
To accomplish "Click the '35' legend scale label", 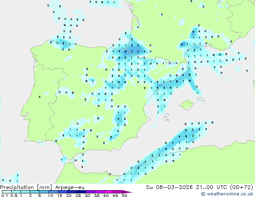I will point(97,195).
